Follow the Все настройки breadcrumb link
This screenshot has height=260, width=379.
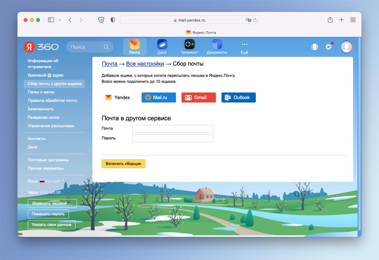click(145, 64)
